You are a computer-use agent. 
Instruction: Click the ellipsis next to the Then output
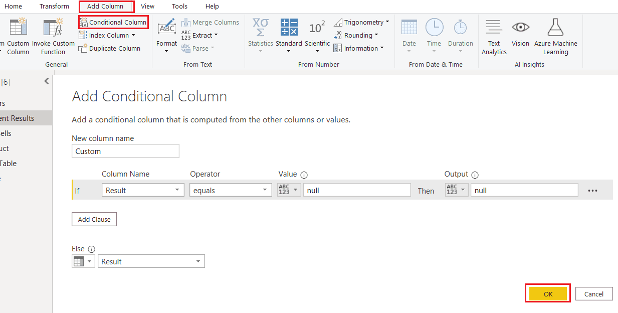(593, 190)
